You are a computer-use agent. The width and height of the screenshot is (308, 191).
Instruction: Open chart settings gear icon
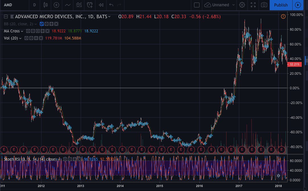pyautogui.click(x=242, y=5)
